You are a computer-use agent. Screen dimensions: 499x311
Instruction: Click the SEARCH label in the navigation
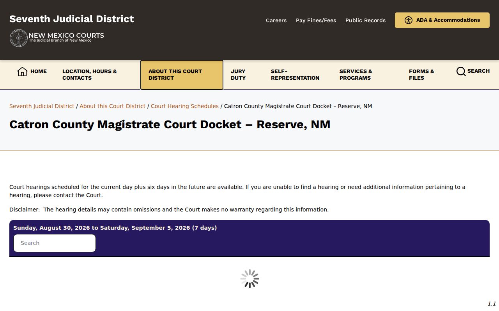[478, 71]
